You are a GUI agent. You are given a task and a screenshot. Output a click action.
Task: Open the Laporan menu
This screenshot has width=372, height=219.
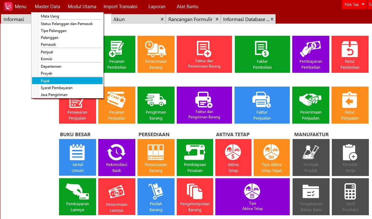(x=157, y=6)
